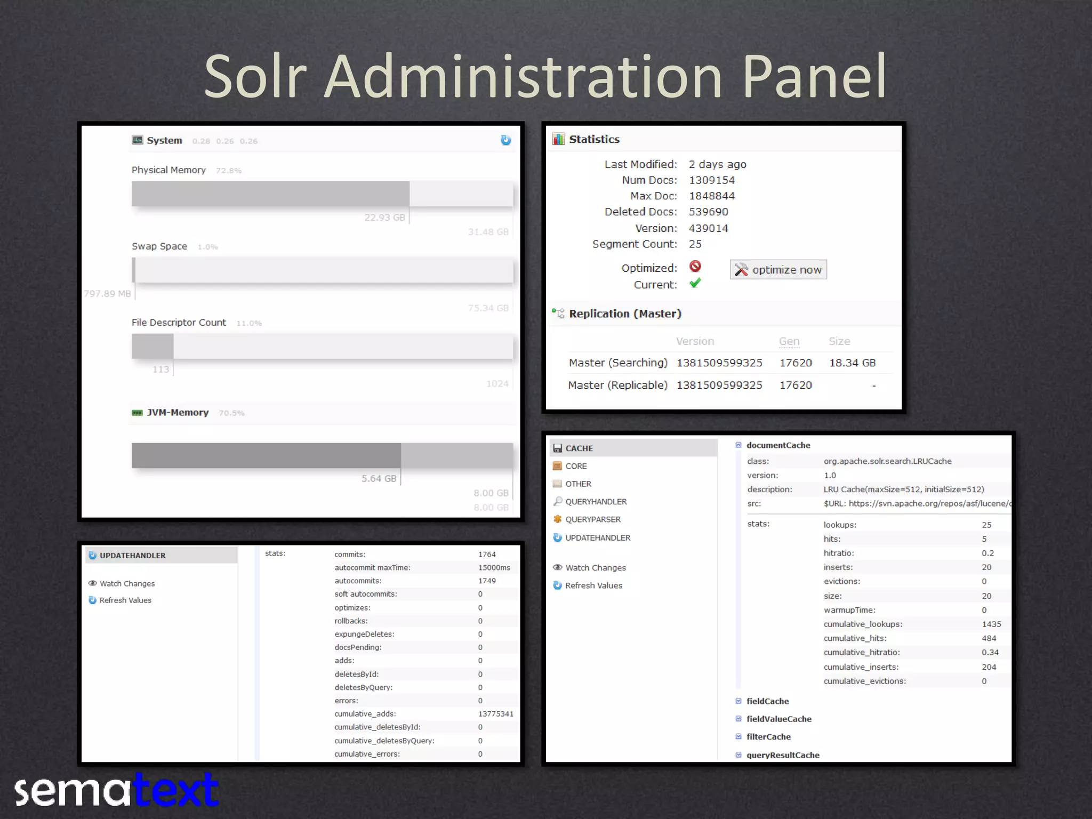Click the CACHE floppy disk icon
Image resolution: width=1092 pixels, height=819 pixels.
coord(558,448)
